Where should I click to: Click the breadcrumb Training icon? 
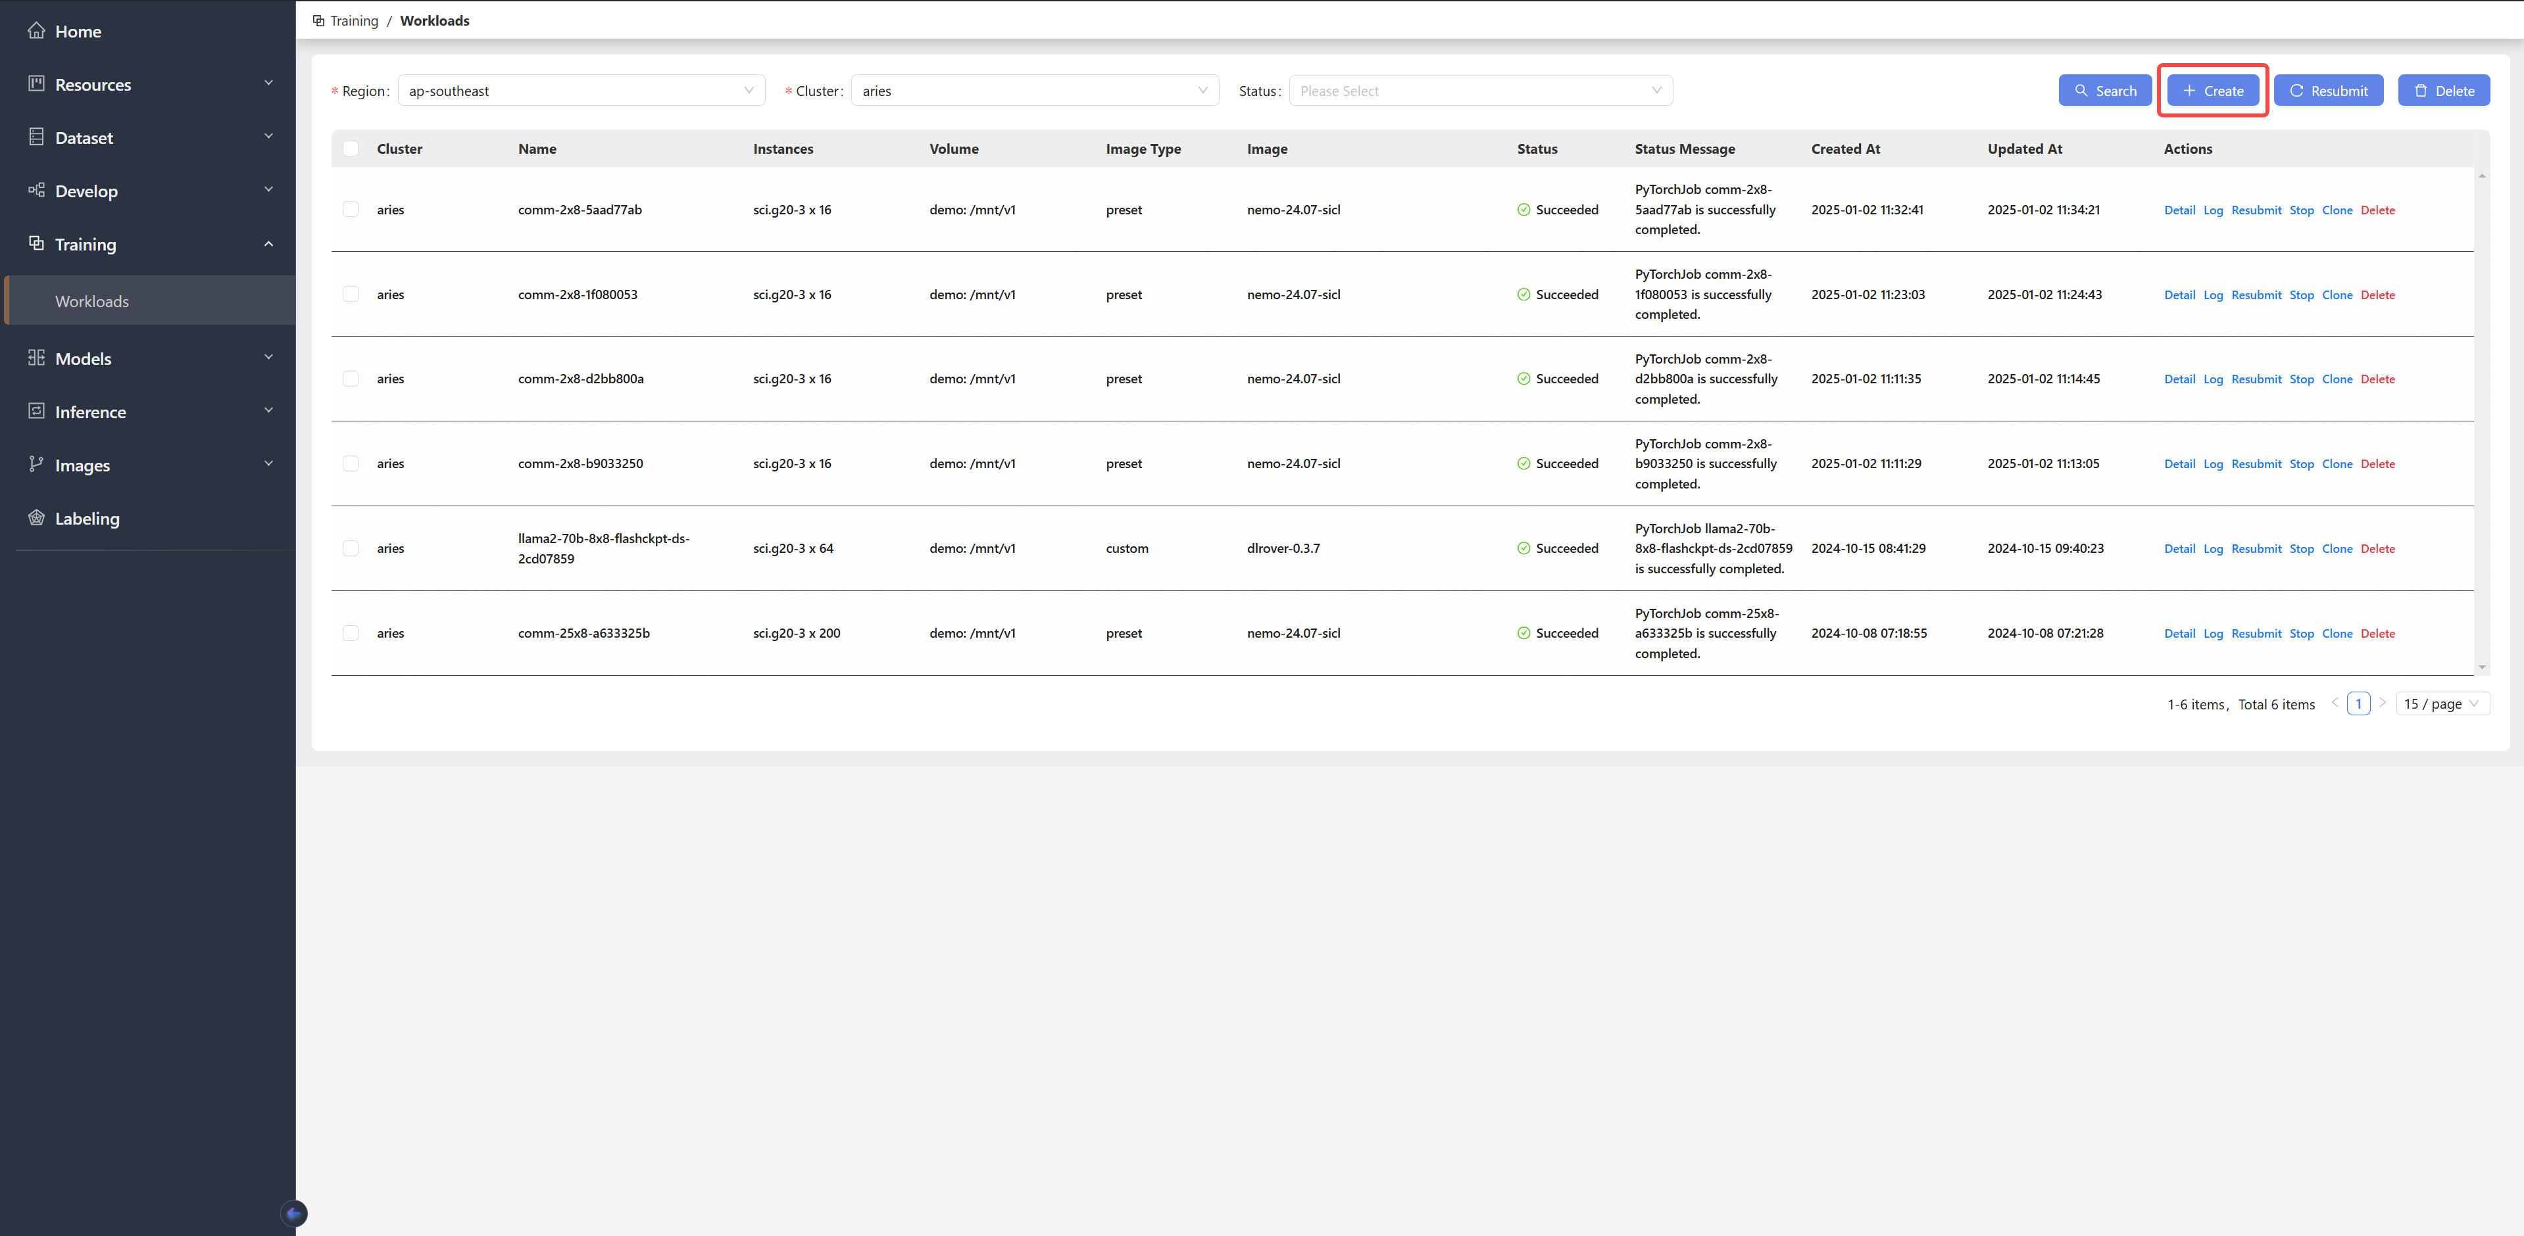pos(318,20)
